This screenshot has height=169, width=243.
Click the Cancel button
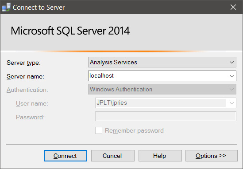click(x=113, y=156)
